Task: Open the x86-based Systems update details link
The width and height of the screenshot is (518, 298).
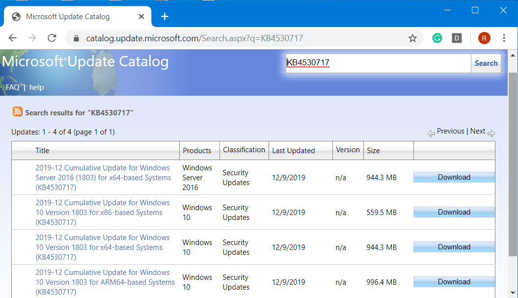Action: 103,212
